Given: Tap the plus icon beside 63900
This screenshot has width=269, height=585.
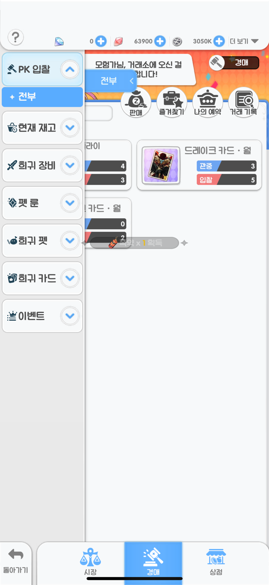Looking at the screenshot, I should [x=160, y=41].
